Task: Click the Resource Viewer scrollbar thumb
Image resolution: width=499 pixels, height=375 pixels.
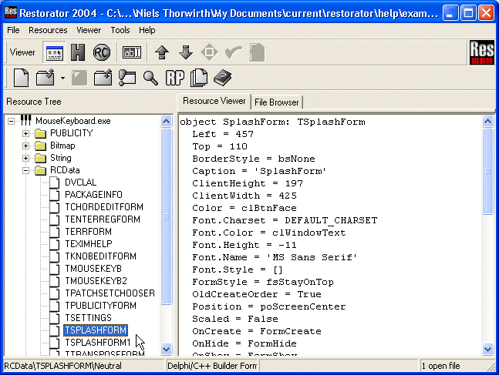Action: 488,171
